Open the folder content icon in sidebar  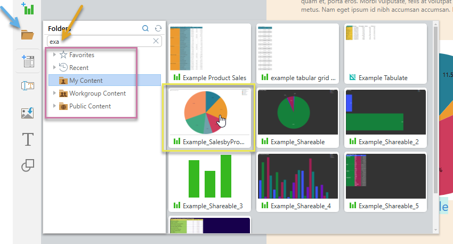click(x=27, y=35)
